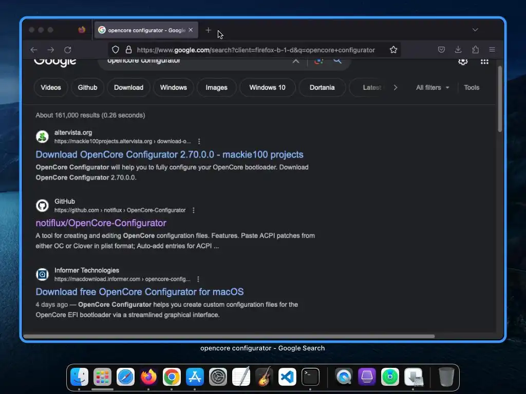Bookmark this page with the star icon
Screen dimensions: 526x394
[x=393, y=50]
